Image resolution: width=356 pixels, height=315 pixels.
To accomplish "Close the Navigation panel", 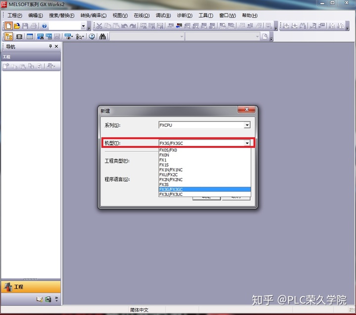I will [x=56, y=46].
